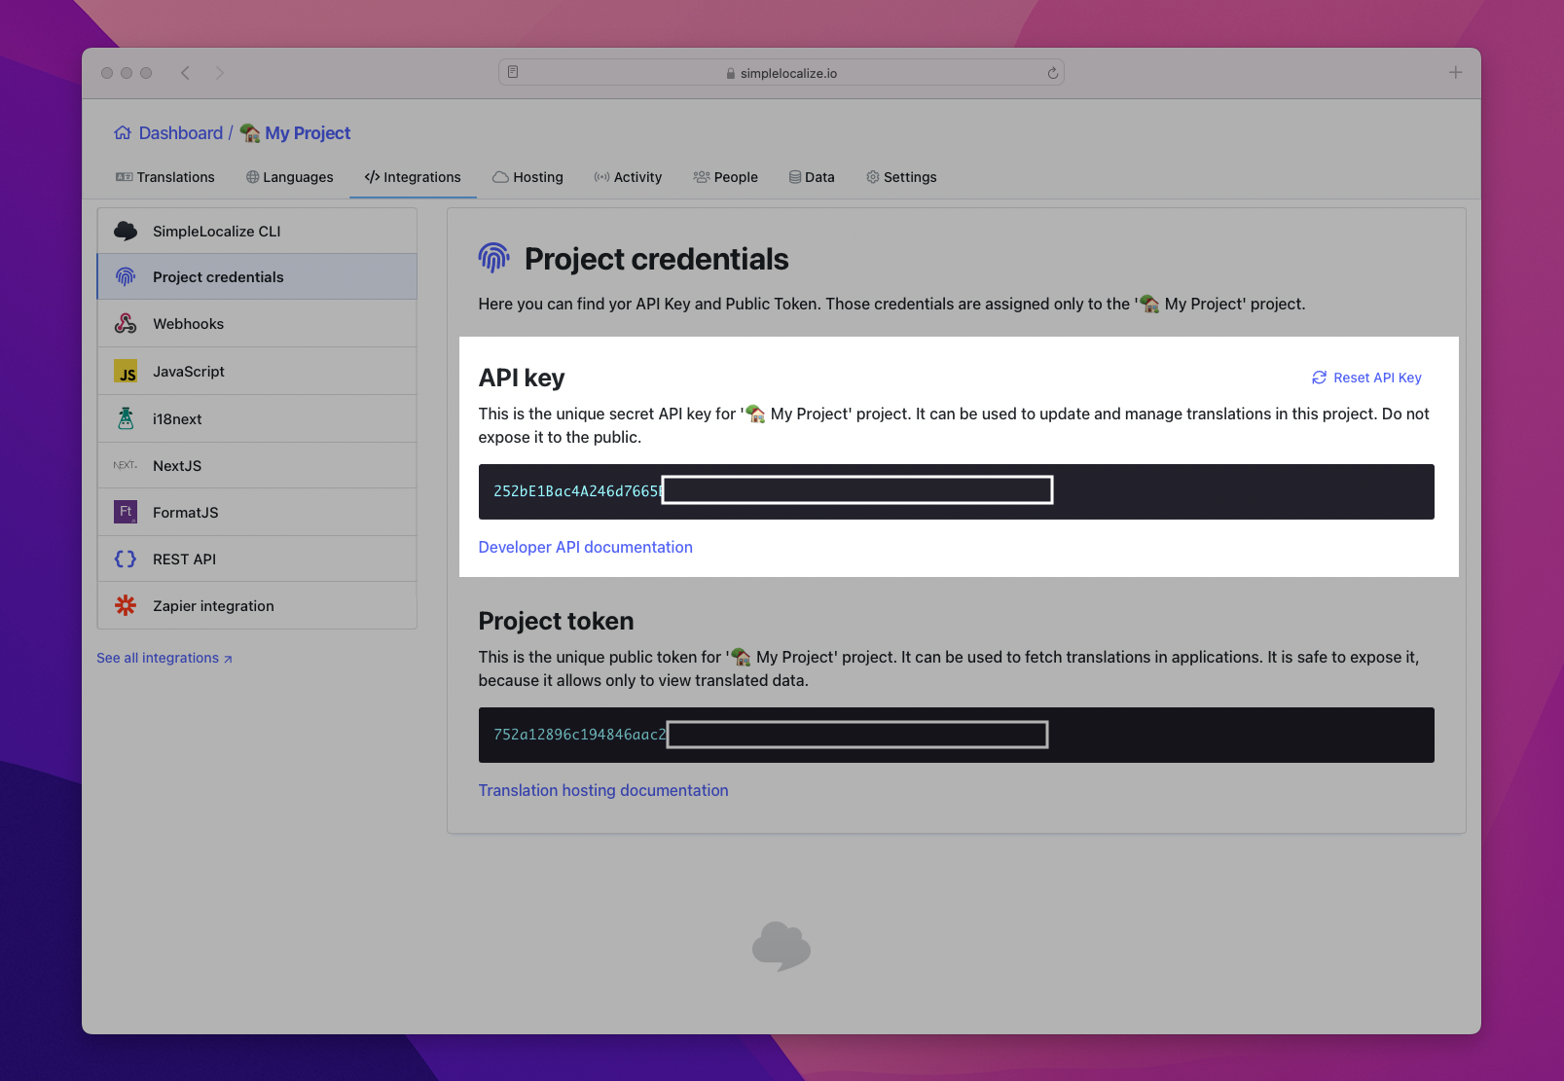Click the Languages globe icon
The image size is (1564, 1081).
tap(252, 177)
